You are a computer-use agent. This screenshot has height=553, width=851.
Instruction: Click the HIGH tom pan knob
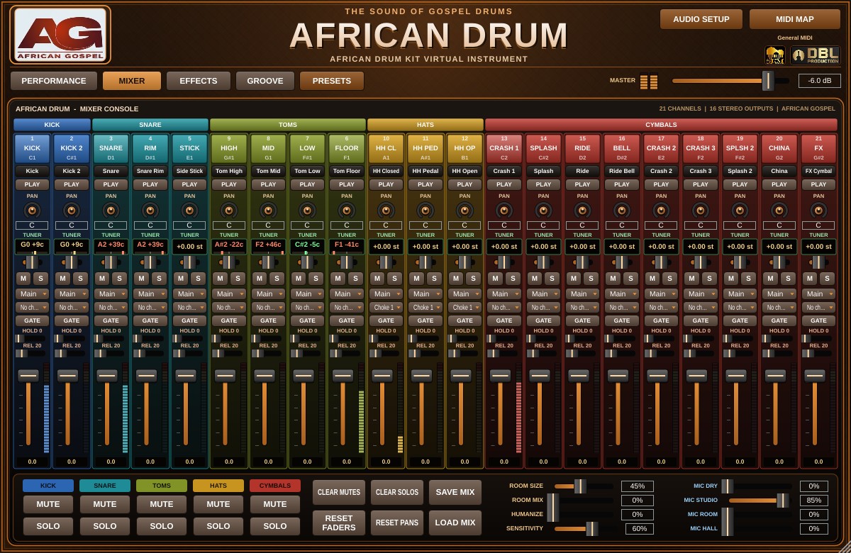229,211
